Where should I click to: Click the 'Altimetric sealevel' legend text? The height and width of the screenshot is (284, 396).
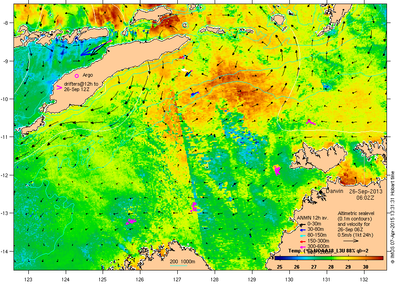(356, 213)
